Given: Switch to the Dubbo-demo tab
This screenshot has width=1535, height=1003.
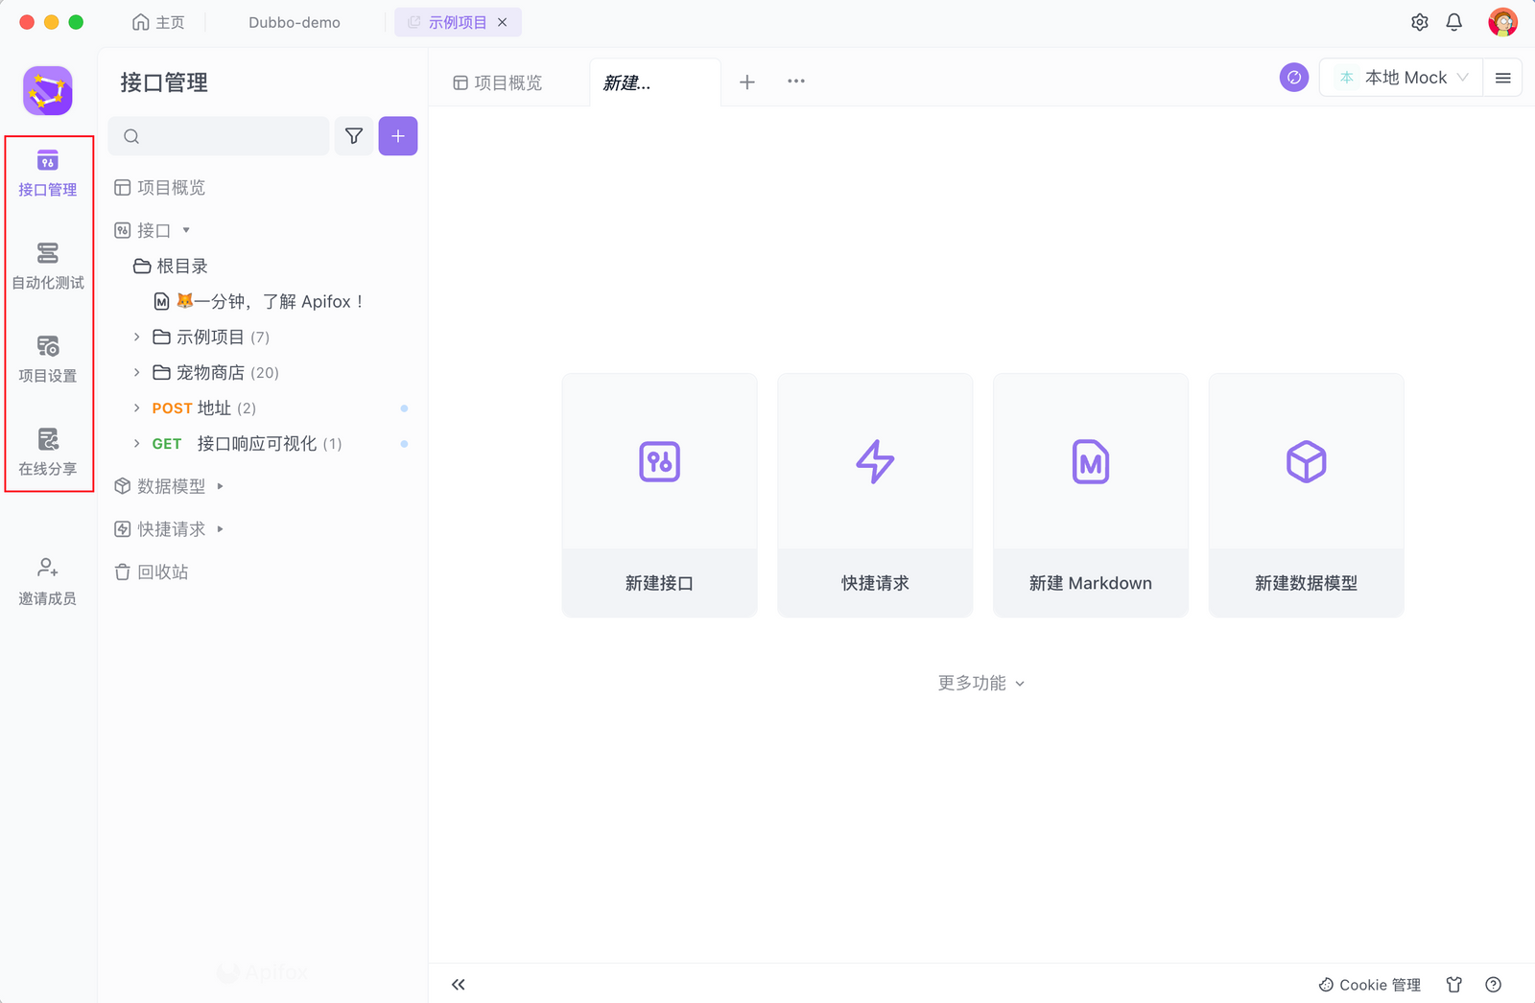Looking at the screenshot, I should (294, 22).
